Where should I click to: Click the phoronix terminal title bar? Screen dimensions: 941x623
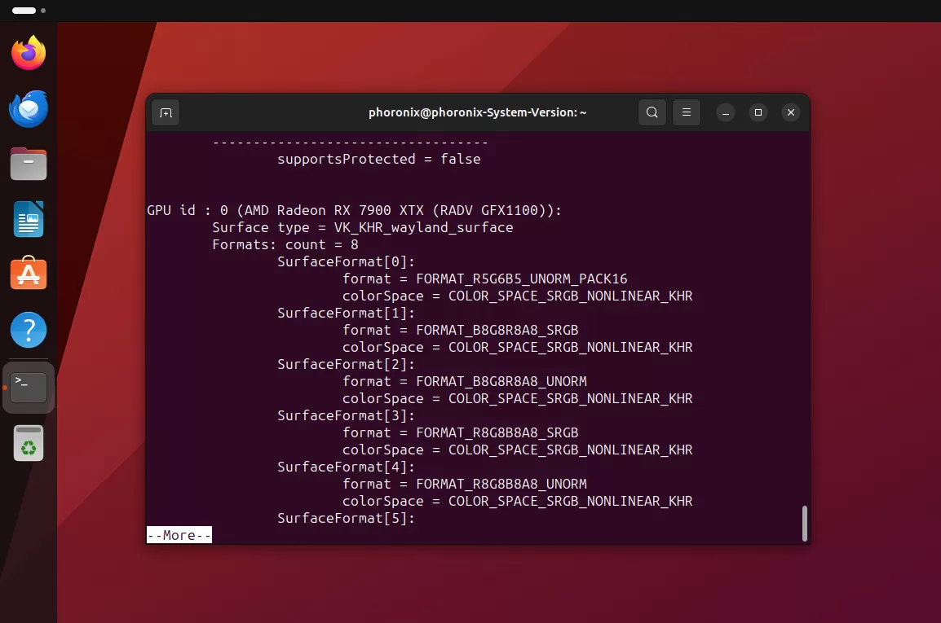click(477, 112)
